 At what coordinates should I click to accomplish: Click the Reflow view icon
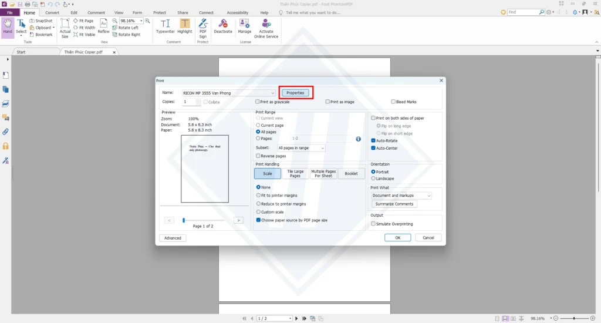click(103, 26)
